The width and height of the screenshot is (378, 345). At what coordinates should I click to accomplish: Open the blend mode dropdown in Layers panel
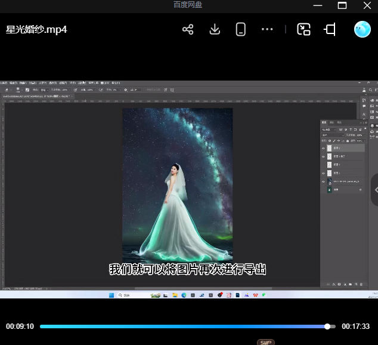click(331, 135)
